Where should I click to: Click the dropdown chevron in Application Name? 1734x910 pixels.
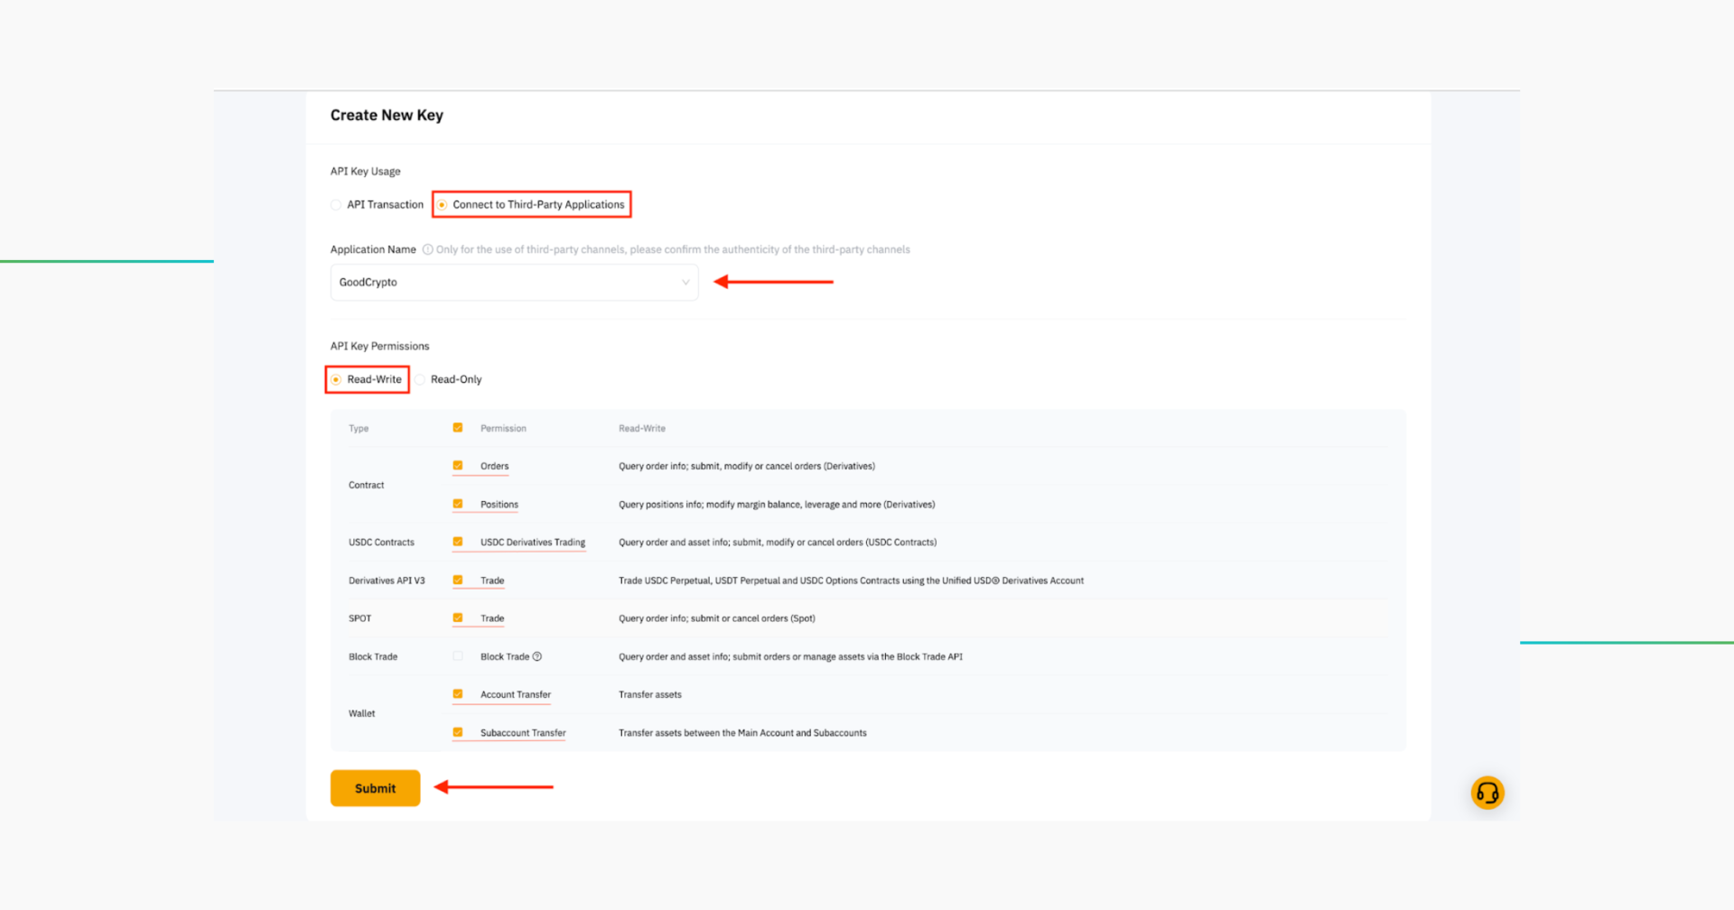click(x=685, y=283)
